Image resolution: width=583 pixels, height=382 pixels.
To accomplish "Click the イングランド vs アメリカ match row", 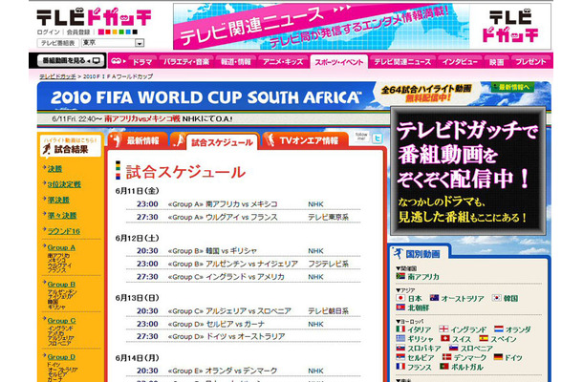I will (x=243, y=277).
